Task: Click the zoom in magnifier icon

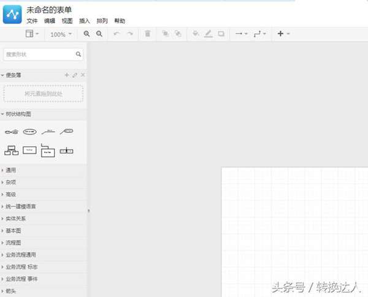Action: click(86, 34)
